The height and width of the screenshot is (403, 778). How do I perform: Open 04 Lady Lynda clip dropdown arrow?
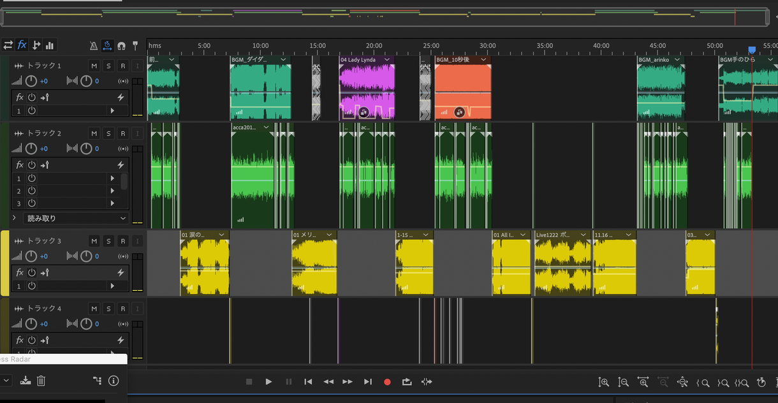pos(388,60)
